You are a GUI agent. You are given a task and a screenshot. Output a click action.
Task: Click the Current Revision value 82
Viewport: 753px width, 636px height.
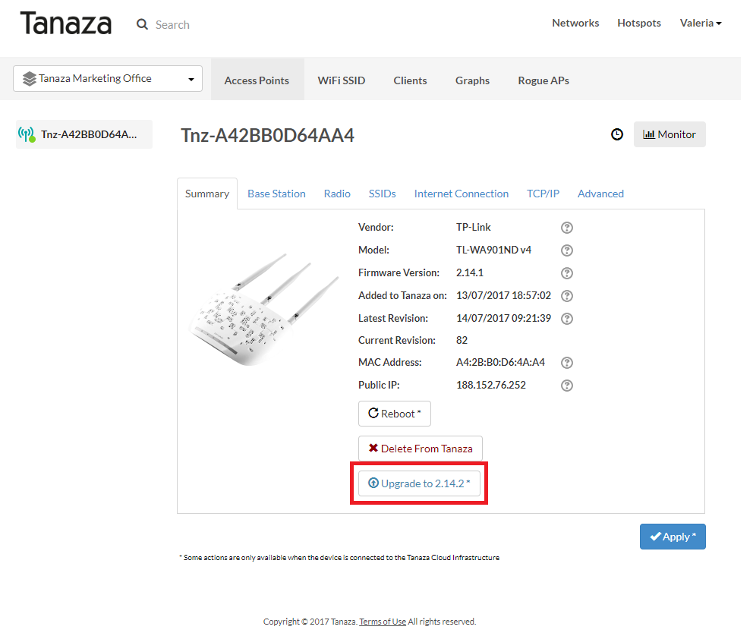point(462,340)
